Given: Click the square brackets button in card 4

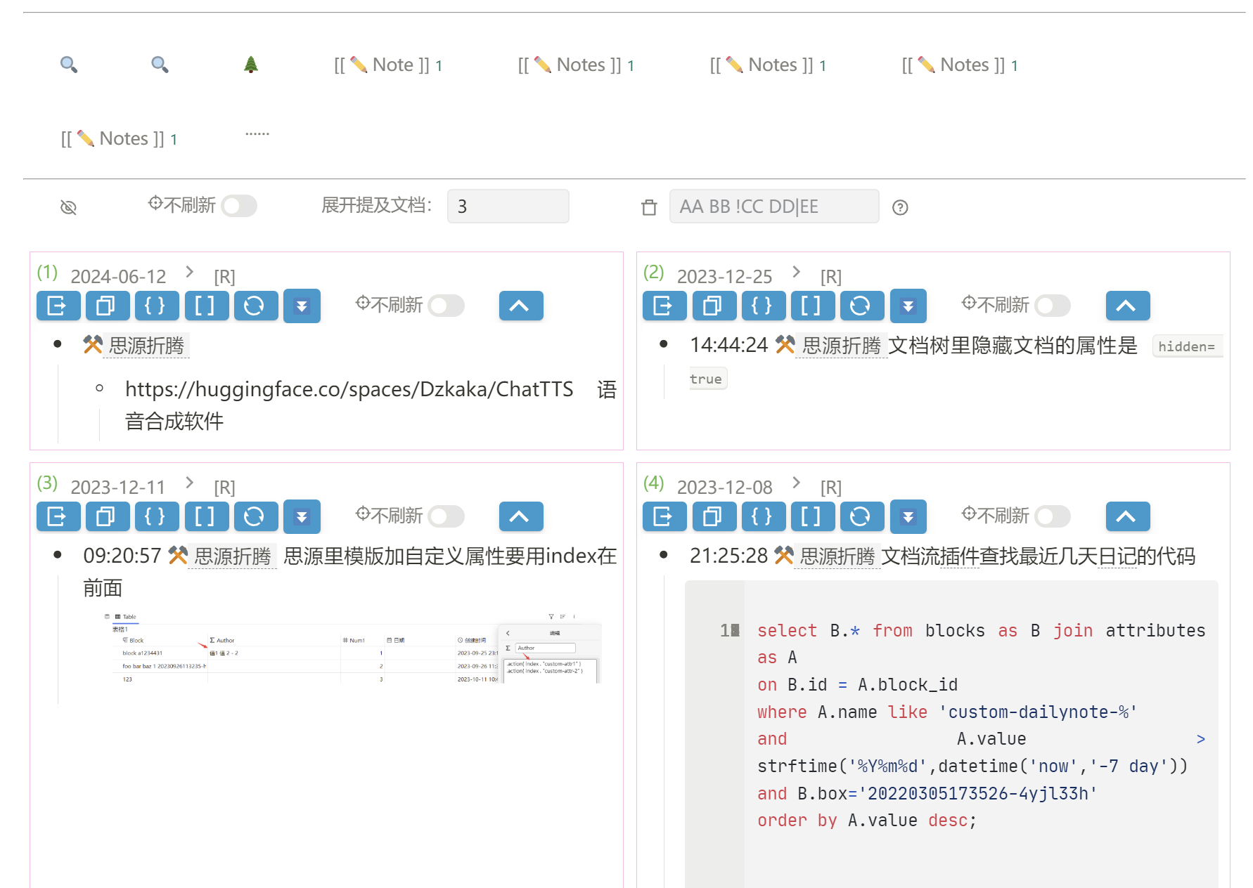Looking at the screenshot, I should [x=812, y=516].
